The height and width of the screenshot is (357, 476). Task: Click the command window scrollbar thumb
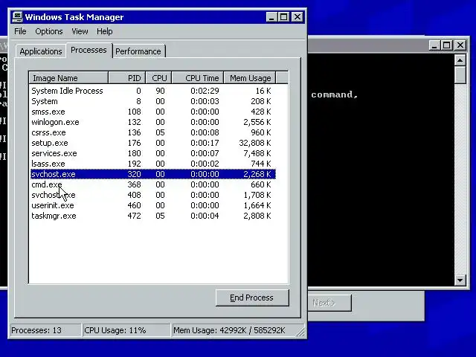tap(460, 74)
